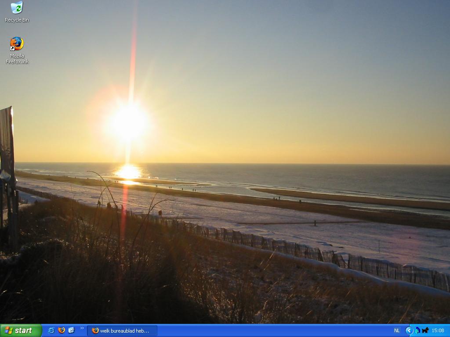
Task: Click the 15:08 taskbar clock
Action: (438, 330)
